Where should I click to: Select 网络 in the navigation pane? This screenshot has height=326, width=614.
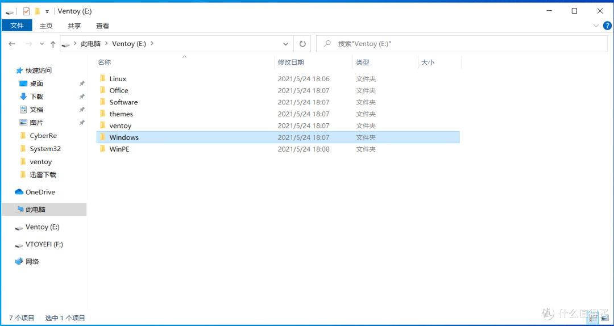pos(32,261)
